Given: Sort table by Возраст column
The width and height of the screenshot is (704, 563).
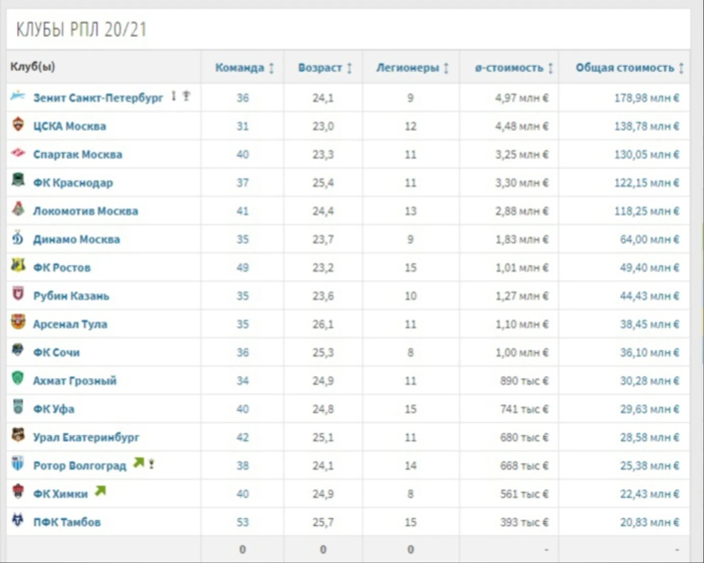Looking at the screenshot, I should (325, 68).
